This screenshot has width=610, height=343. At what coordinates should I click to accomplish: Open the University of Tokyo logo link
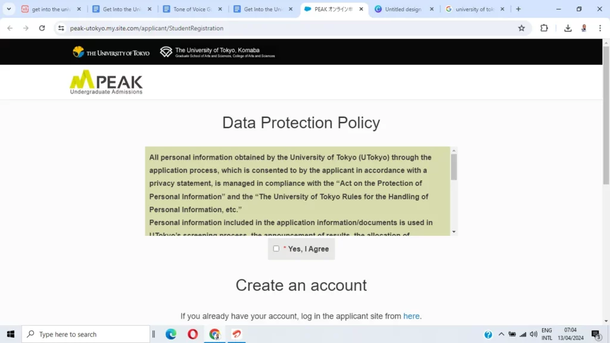pos(111,52)
